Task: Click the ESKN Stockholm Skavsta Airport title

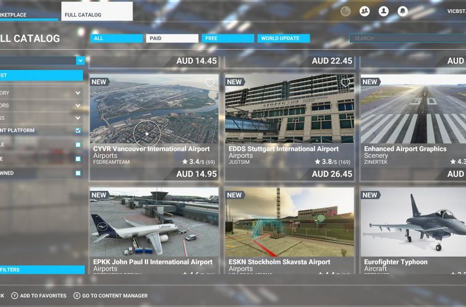Action: click(279, 262)
